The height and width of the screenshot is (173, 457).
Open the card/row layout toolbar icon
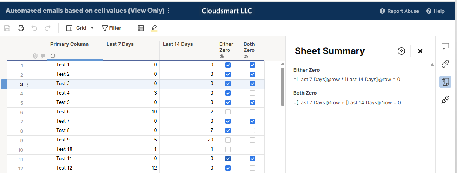coord(141,28)
